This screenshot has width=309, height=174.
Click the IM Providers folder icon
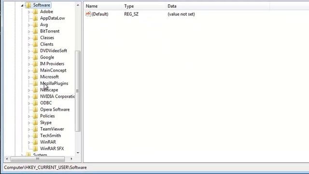coord(35,64)
